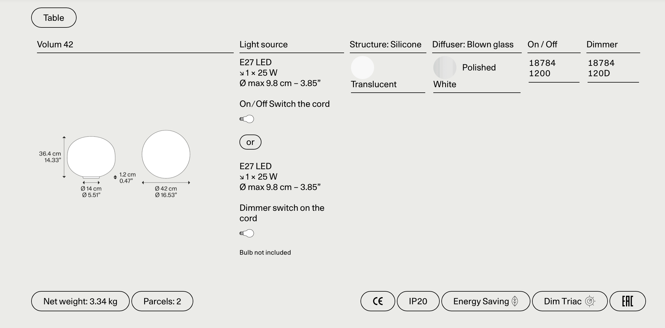Viewport: 665px width, 328px height.
Task: Click the Net weight 3.34 kg badge
Action: 80,301
